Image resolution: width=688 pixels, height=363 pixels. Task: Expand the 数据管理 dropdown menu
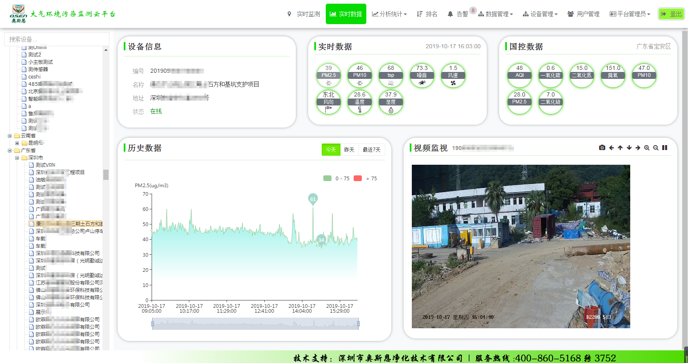(x=495, y=14)
